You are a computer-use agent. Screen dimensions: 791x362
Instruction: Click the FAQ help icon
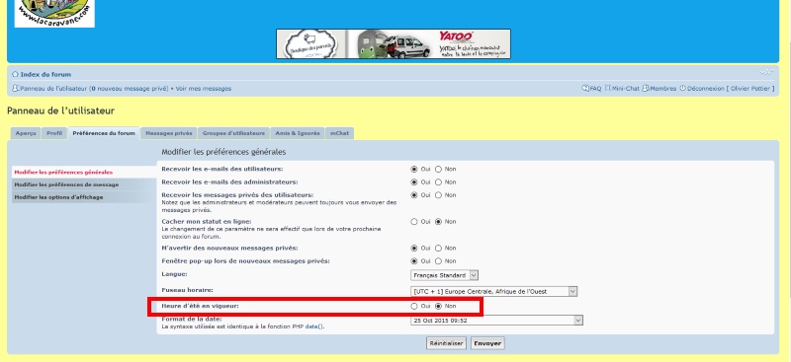[585, 88]
